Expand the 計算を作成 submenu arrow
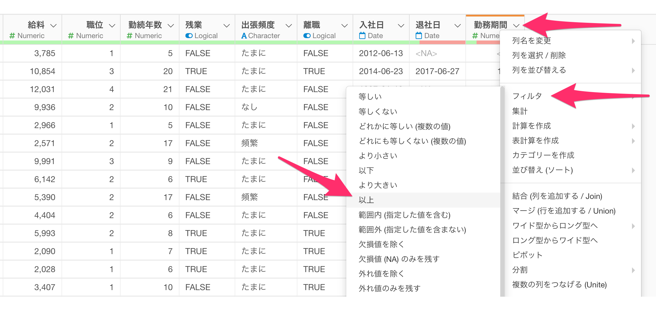 [x=633, y=126]
